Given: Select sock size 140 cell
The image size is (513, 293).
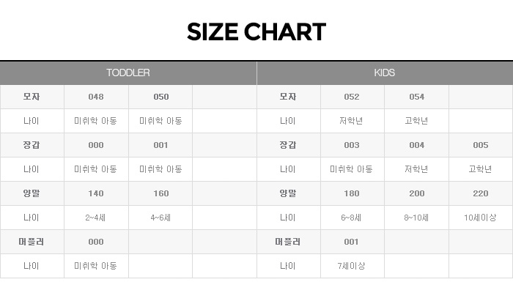Looking at the screenshot, I should coord(96,193).
